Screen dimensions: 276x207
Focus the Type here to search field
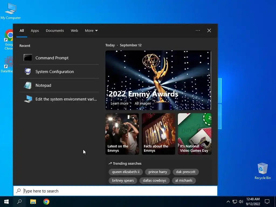[115, 191]
